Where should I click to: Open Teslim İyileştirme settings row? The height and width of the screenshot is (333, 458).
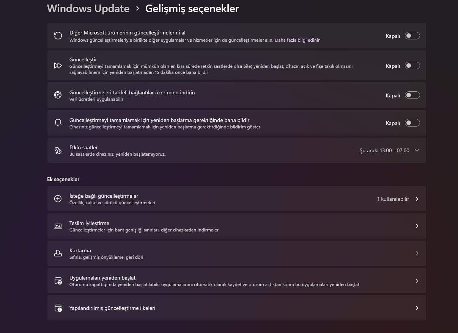pyautogui.click(x=237, y=226)
